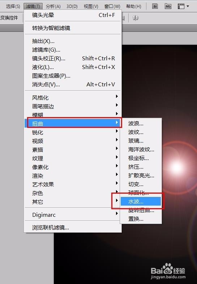
Task: Apply the 波纹 distort filter
Action: (141, 132)
